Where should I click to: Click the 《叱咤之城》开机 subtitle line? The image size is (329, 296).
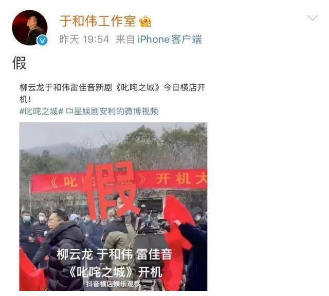pyautogui.click(x=116, y=272)
